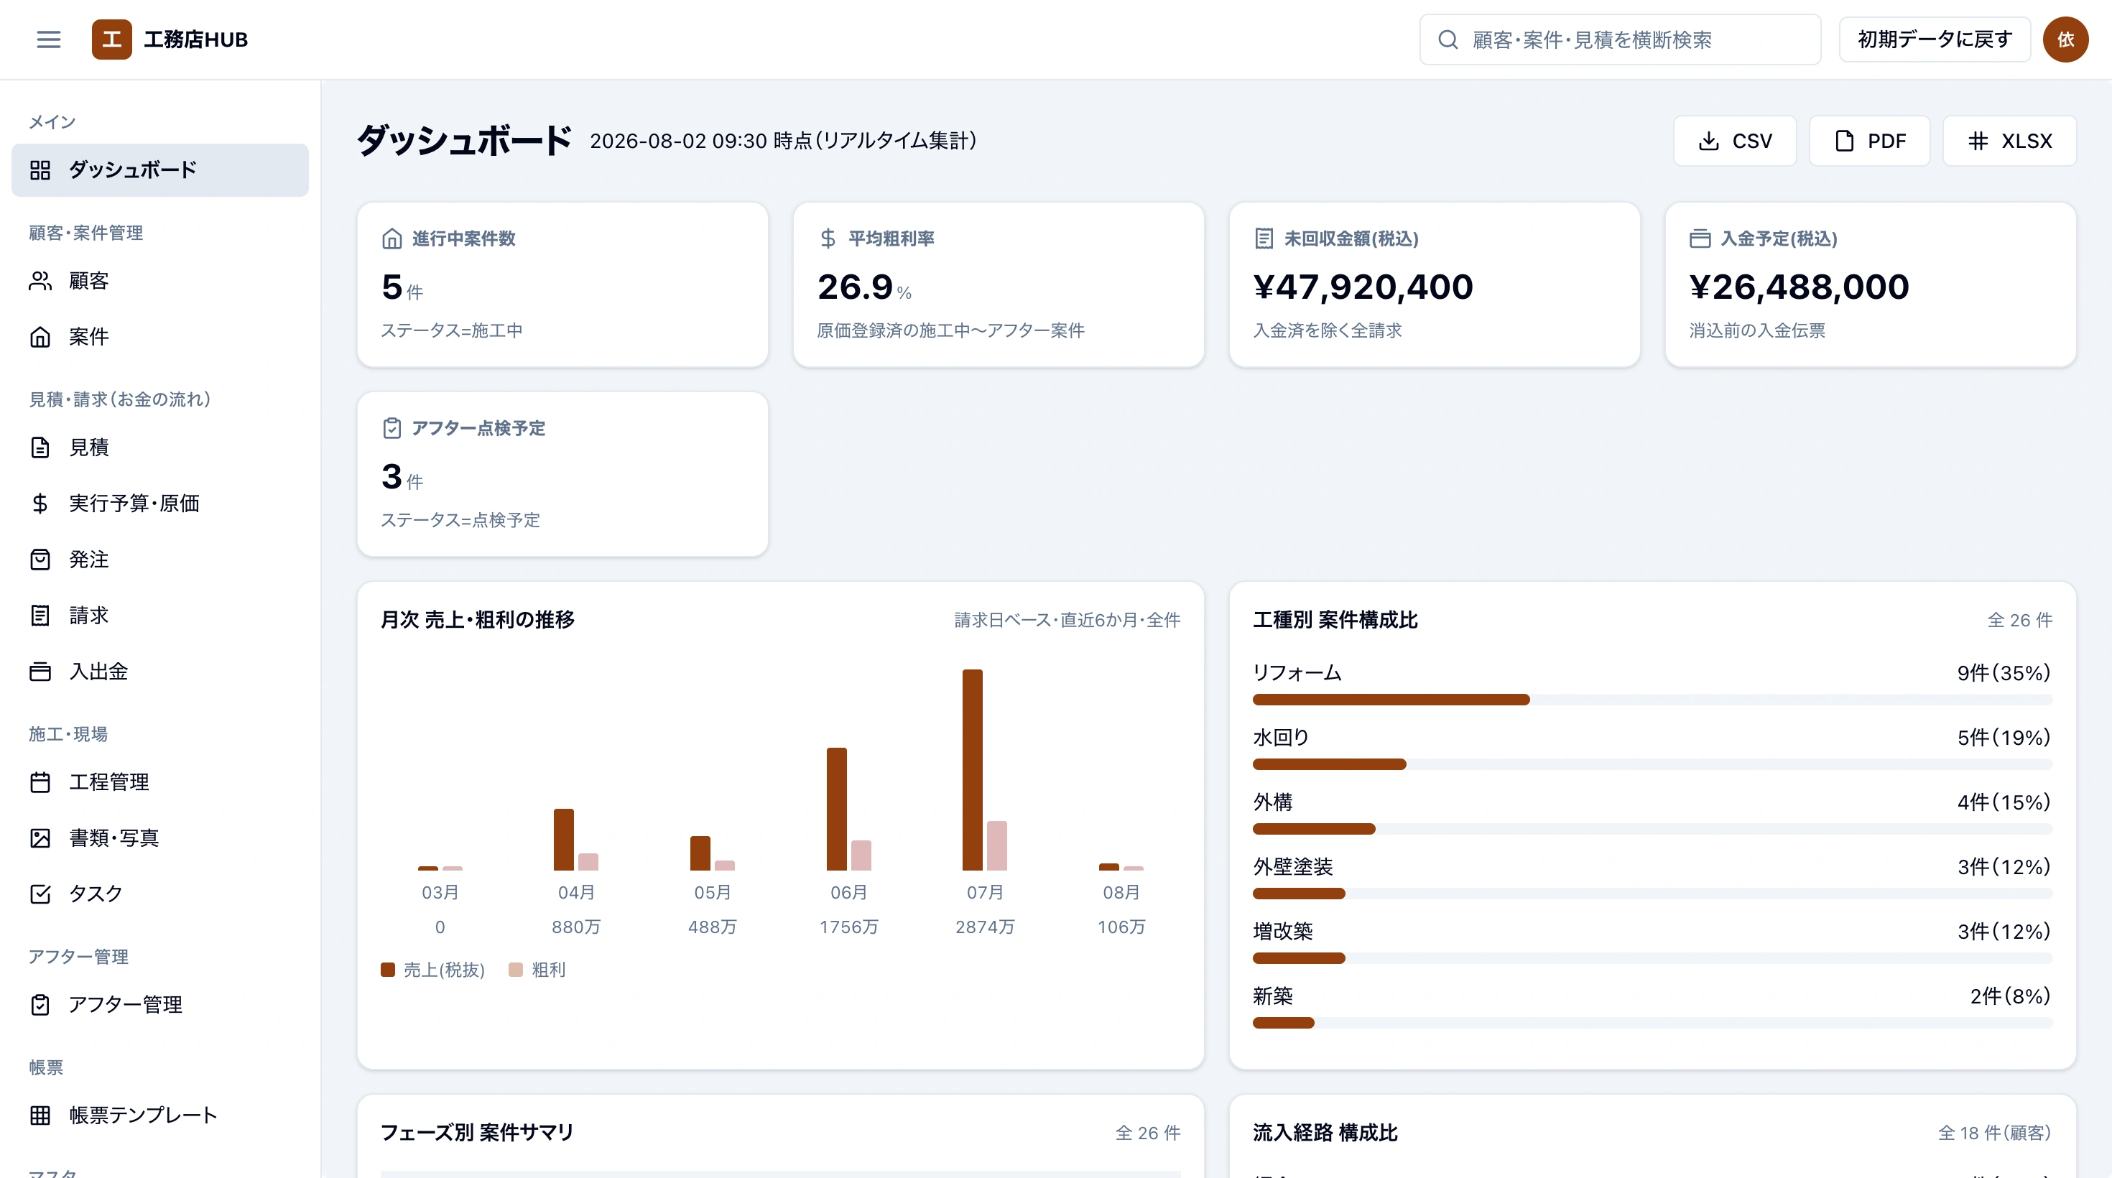
Task: Click the 書類・写真 image icon
Action: pyautogui.click(x=40, y=838)
